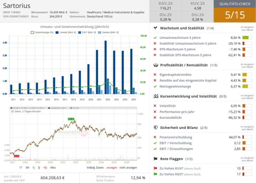Screen dimensions: 256x183
Task: Select nicht anzeigen for Volladj. Daten
Action: pyautogui.click(x=128, y=168)
